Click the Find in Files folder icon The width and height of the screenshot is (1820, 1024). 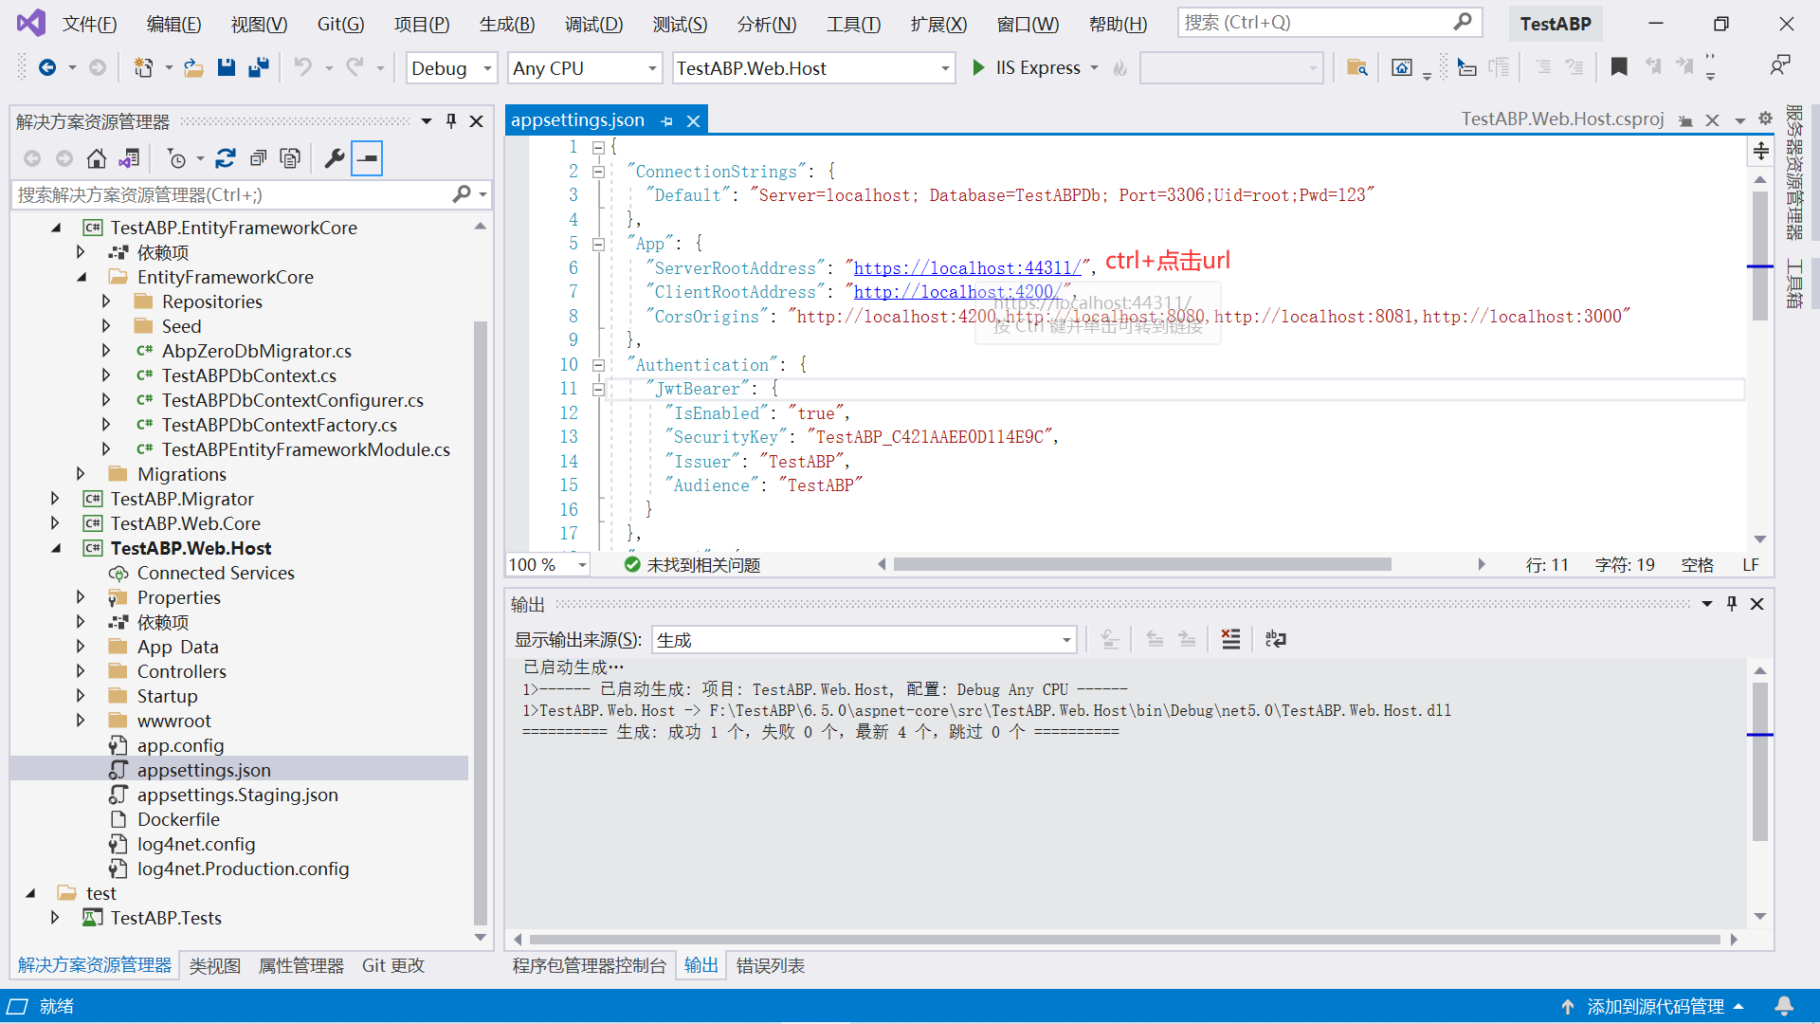[1356, 67]
